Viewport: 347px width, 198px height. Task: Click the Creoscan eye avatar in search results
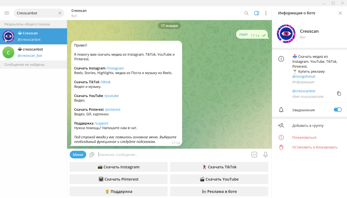(9, 36)
